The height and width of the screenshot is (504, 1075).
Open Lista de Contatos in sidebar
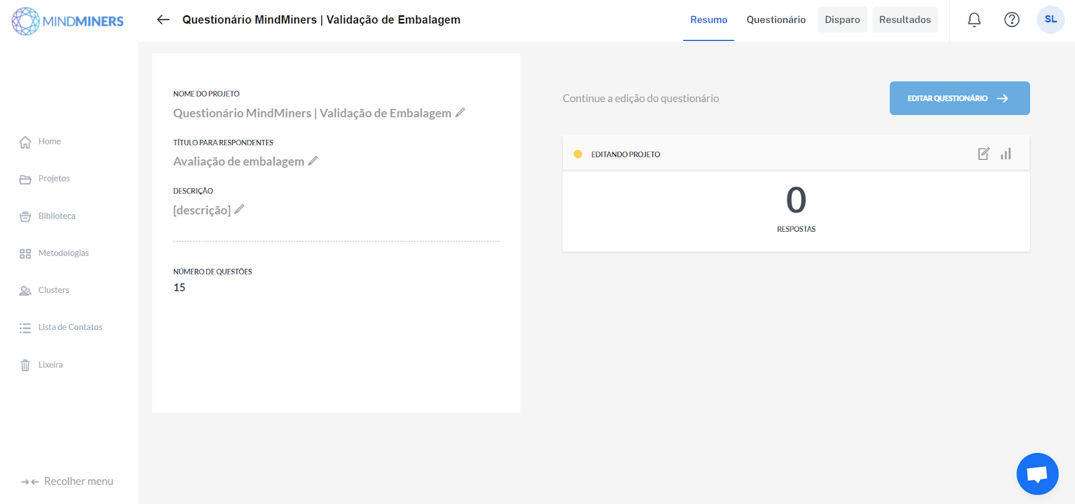coord(71,327)
